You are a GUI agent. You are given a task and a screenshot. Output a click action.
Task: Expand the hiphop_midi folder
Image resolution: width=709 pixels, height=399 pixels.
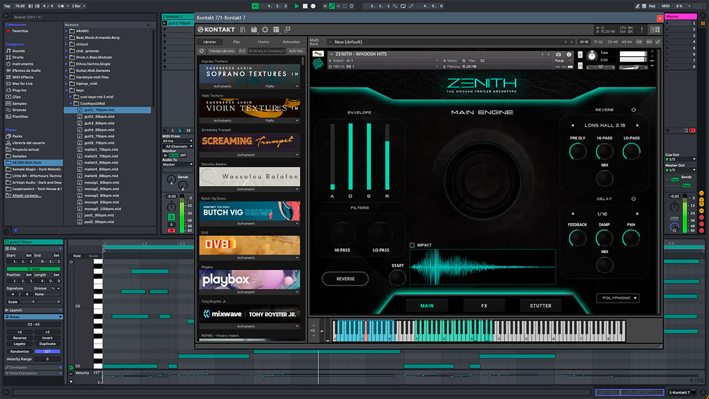(x=67, y=83)
